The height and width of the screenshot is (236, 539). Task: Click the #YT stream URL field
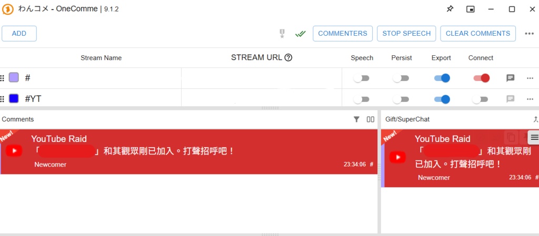(x=262, y=99)
